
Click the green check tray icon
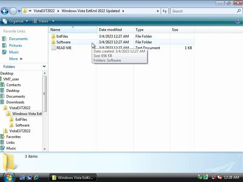tap(200, 177)
